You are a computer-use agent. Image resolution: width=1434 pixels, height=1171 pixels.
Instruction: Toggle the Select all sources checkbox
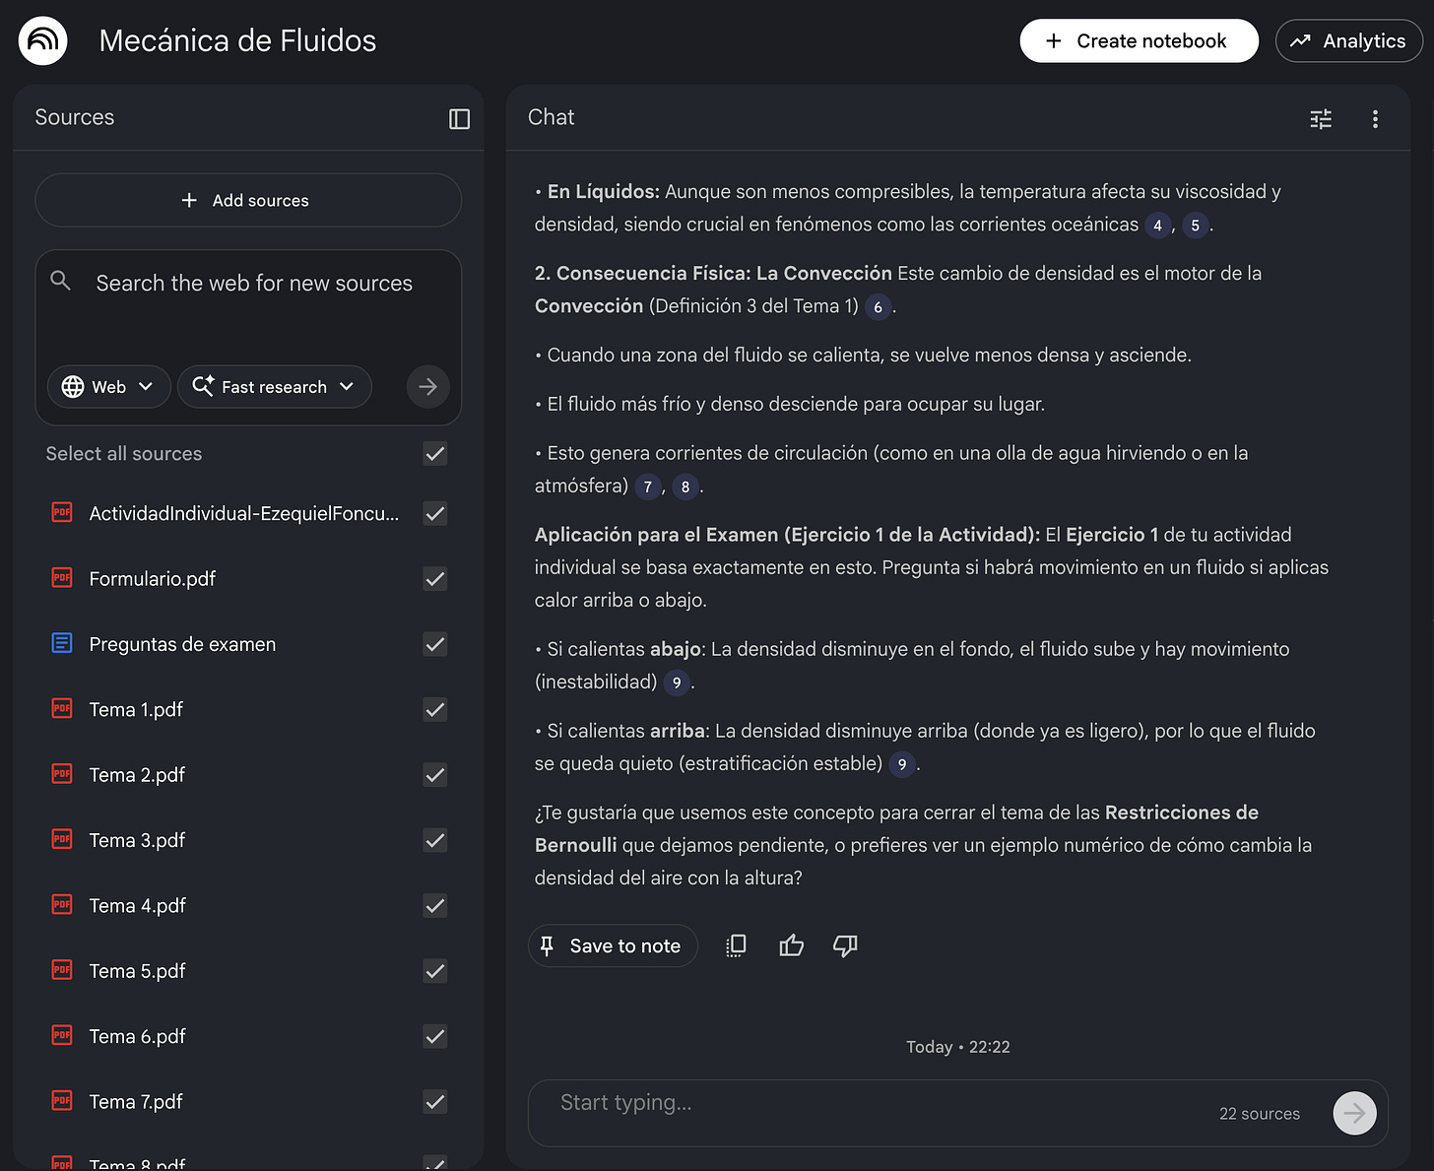click(434, 454)
